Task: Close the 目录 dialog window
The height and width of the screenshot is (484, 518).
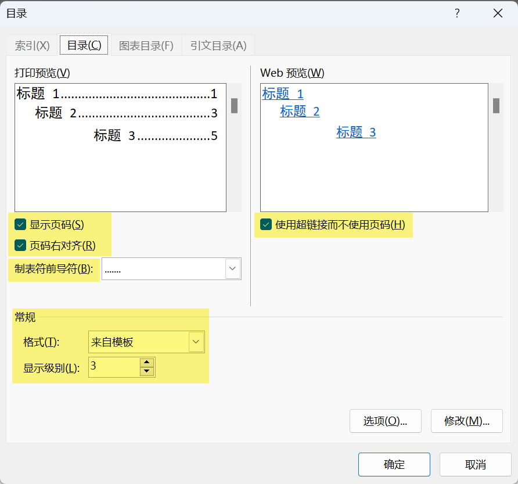Action: 498,13
